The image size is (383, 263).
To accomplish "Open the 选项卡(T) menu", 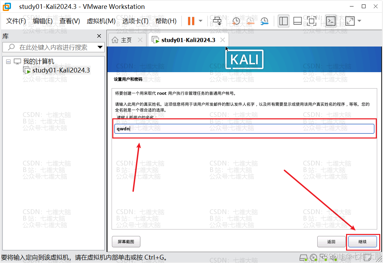I will coord(135,21).
